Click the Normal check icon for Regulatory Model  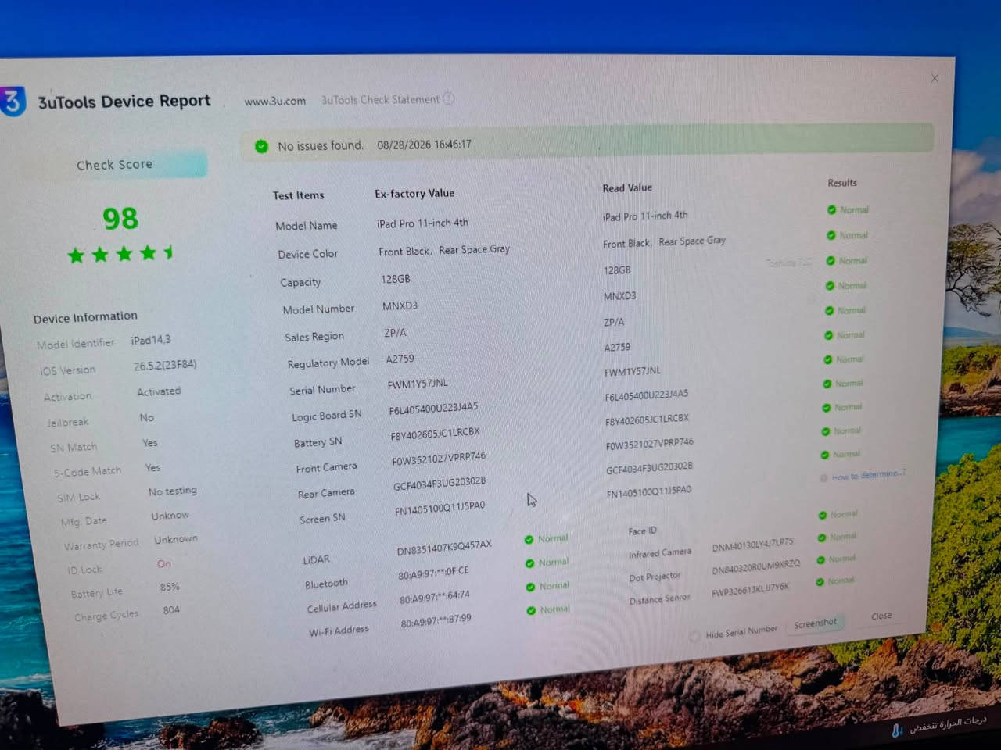coord(828,335)
